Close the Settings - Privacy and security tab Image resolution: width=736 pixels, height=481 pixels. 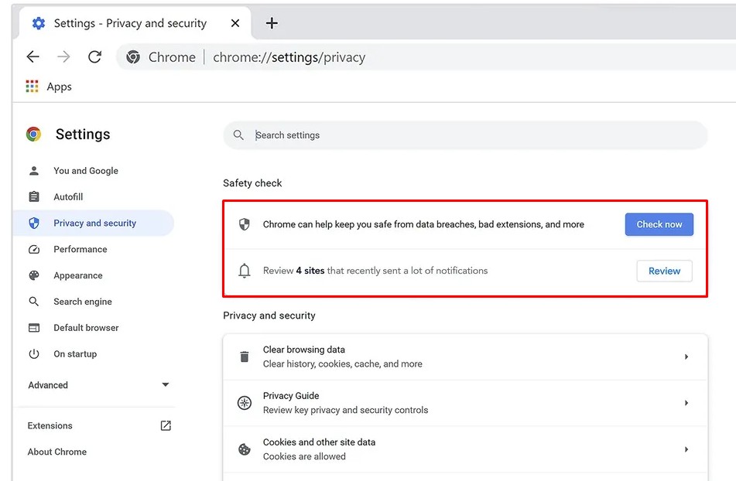point(235,23)
